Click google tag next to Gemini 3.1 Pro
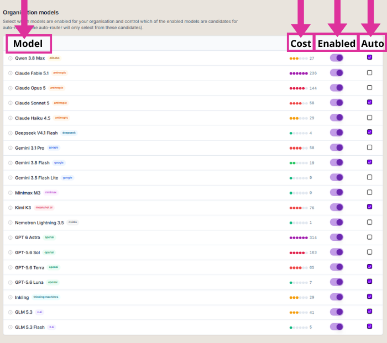The height and width of the screenshot is (343, 387). 54,147
